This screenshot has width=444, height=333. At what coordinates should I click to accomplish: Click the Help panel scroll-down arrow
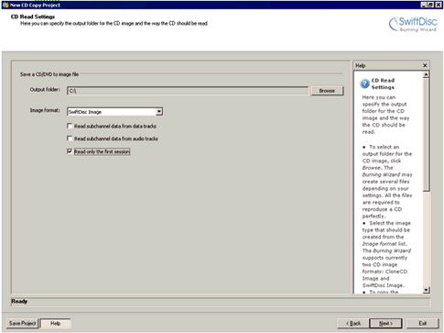pos(427,290)
